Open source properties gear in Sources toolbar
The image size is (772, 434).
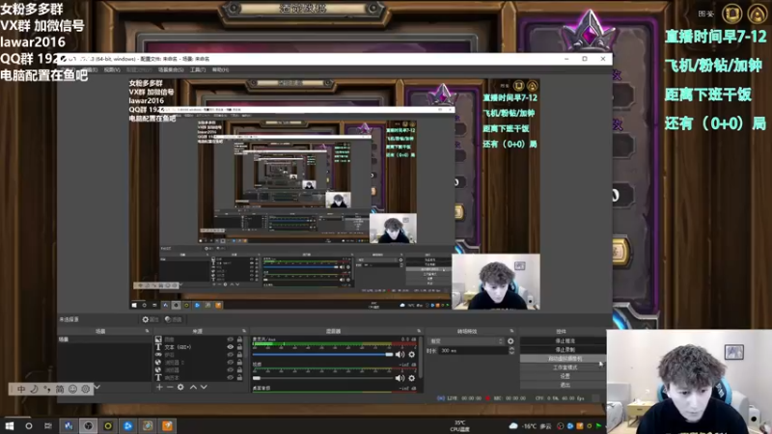pos(180,388)
